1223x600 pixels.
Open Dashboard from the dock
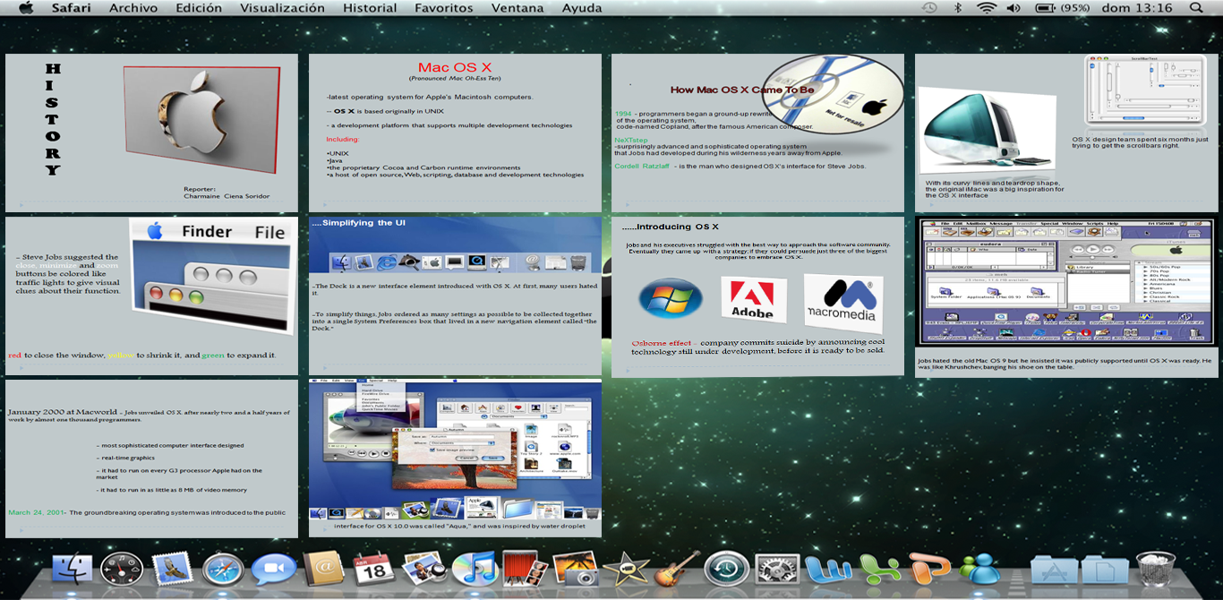[122, 569]
